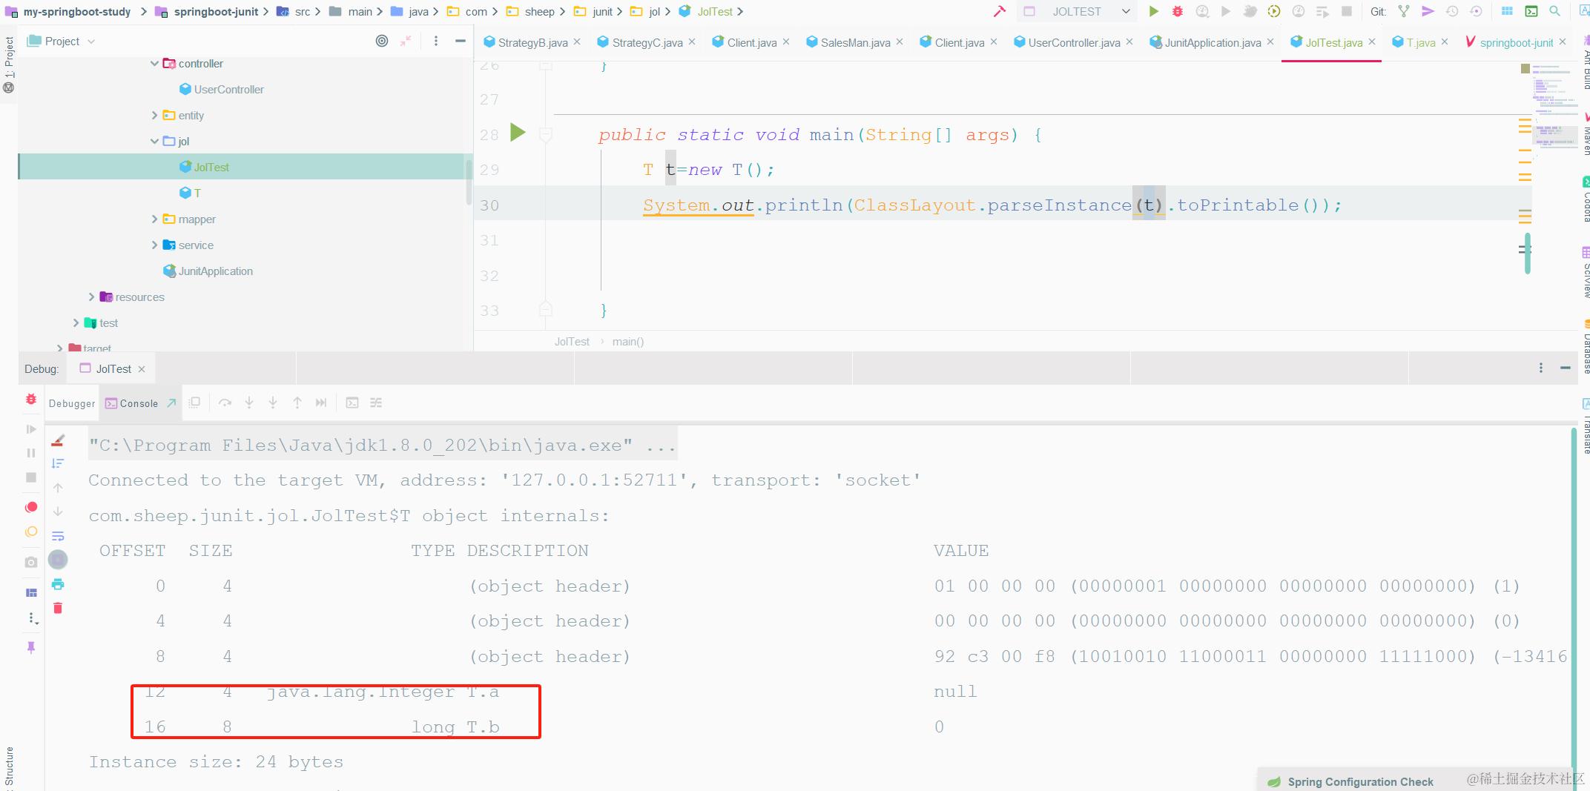Click the top toolbar stop button
1590x791 pixels.
1347,11
